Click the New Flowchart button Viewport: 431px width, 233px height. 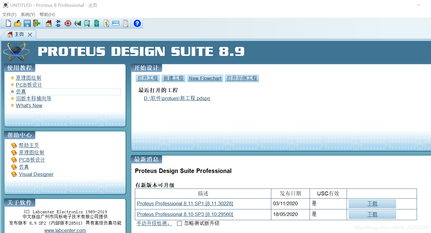(x=205, y=78)
